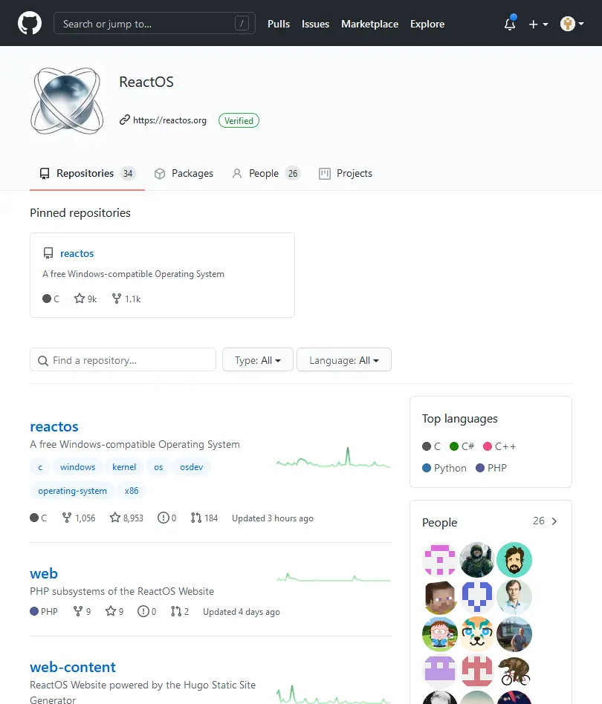Screen dimensions: 602x704
Task: Open the Language: All dropdown
Action: tap(344, 360)
